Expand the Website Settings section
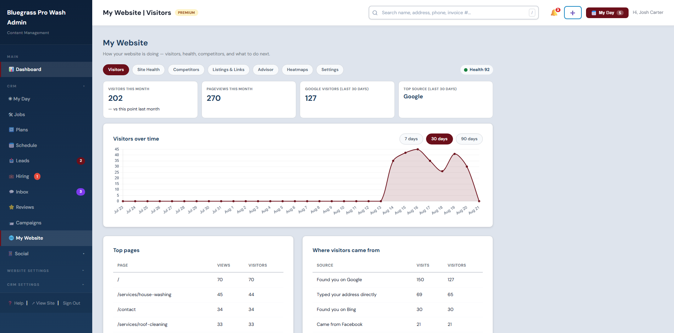Screen dimensions: 674x333 coord(83,271)
